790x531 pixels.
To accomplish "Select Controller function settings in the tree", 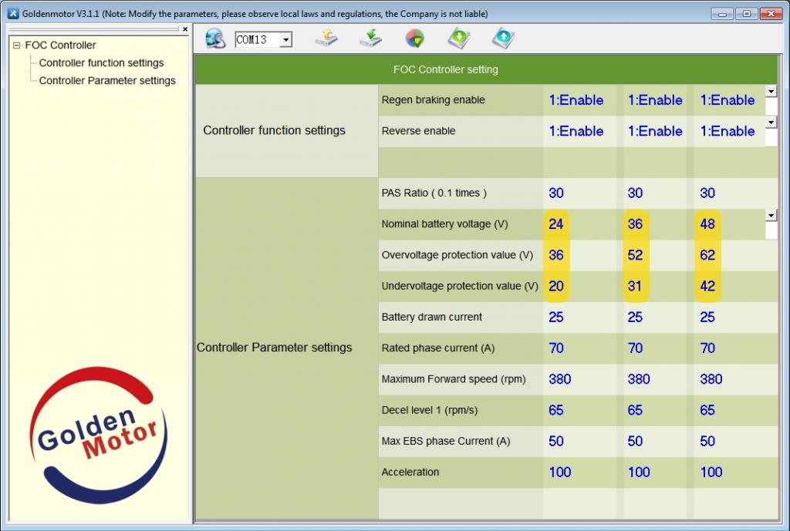I will click(x=101, y=63).
